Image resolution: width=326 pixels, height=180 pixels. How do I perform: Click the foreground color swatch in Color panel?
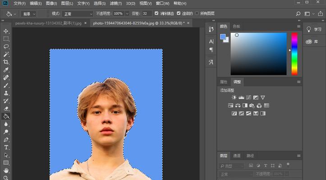click(223, 36)
